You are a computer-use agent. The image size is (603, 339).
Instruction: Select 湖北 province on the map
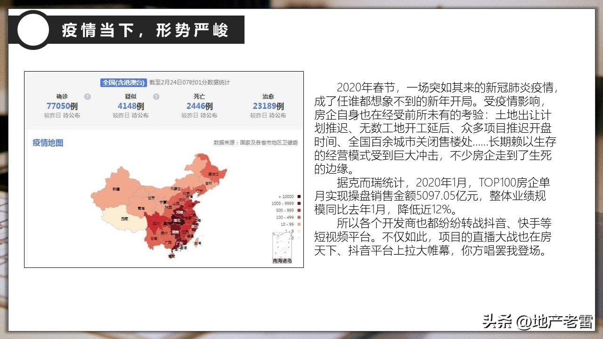coord(177,221)
